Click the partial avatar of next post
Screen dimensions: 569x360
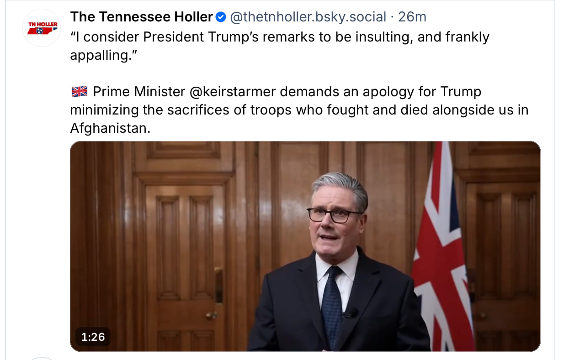pos(42,358)
